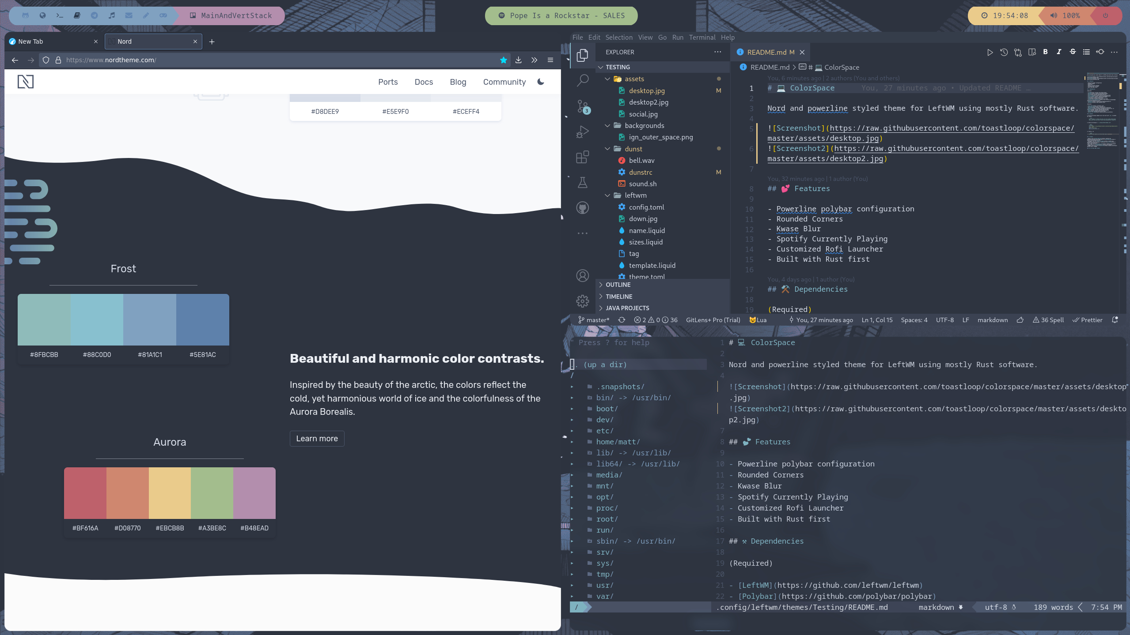Open the Source Control view
The width and height of the screenshot is (1130, 635).
(x=583, y=106)
